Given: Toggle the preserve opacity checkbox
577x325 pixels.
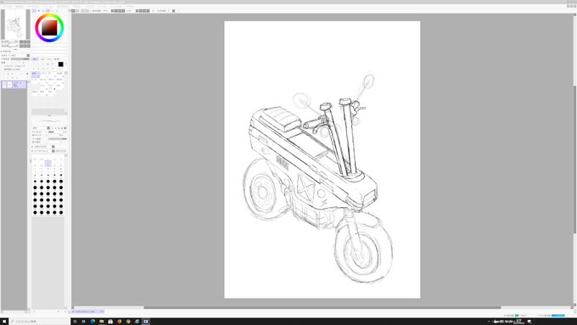Looking at the screenshot, I should tap(3, 66).
